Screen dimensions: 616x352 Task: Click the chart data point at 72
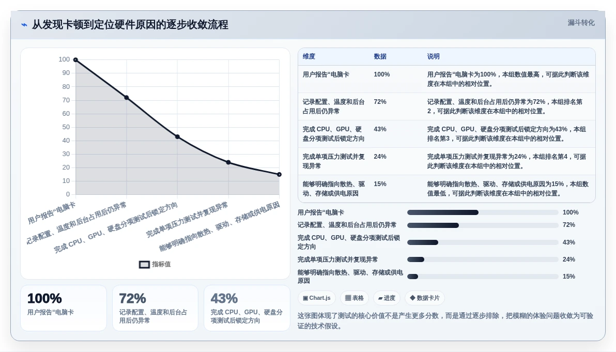coord(127,97)
